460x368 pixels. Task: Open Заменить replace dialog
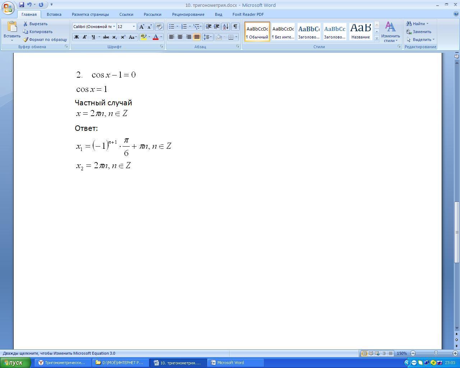[419, 32]
